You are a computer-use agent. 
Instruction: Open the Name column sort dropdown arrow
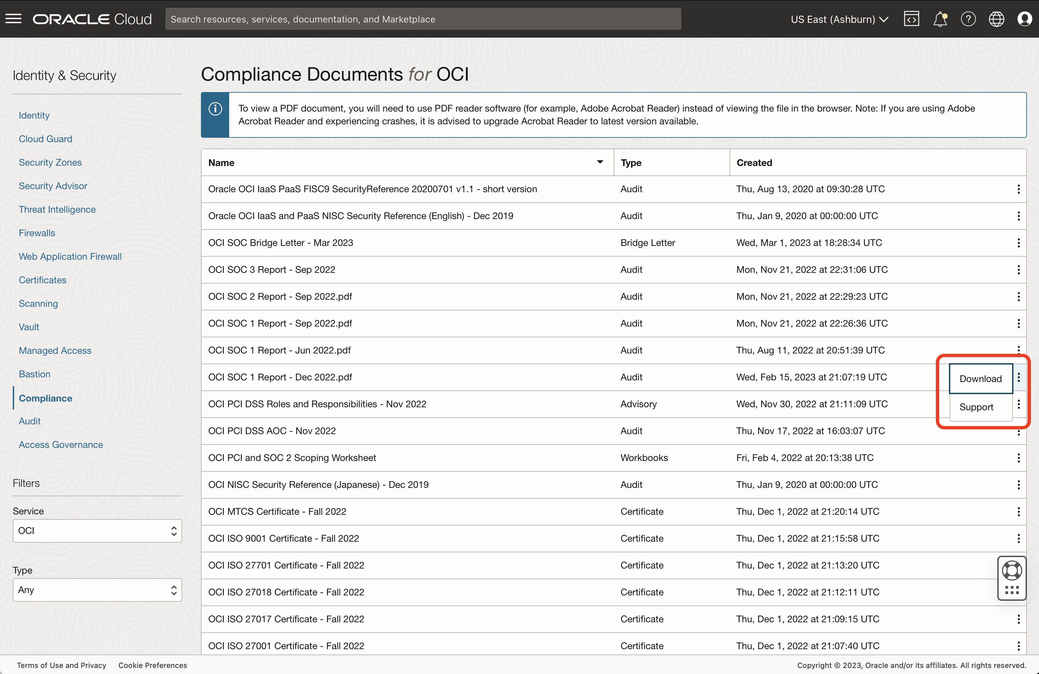point(599,162)
